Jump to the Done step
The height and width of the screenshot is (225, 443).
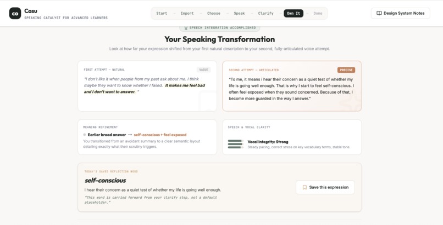coord(318,13)
